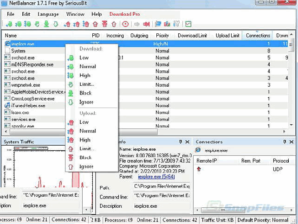This screenshot has height=224, width=298.
Task: Choose Low under Upload in context menu
Action: click(x=91, y=122)
